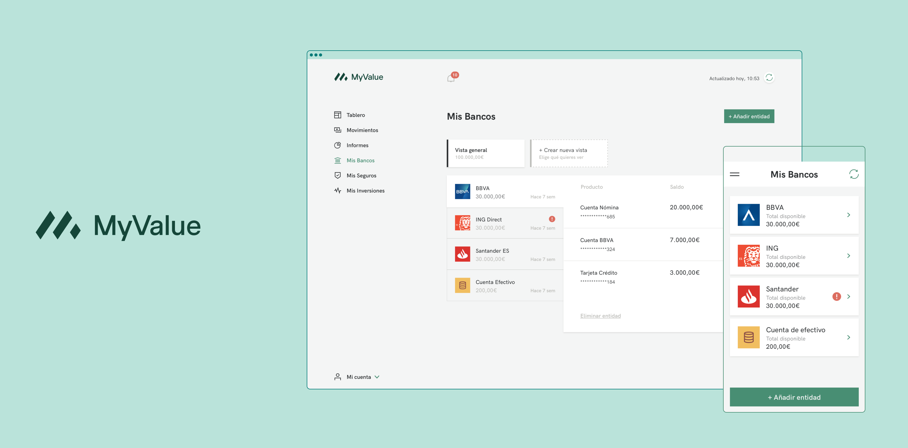Click Santander warning icon in mobile list
The width and height of the screenshot is (908, 448).
tap(837, 296)
